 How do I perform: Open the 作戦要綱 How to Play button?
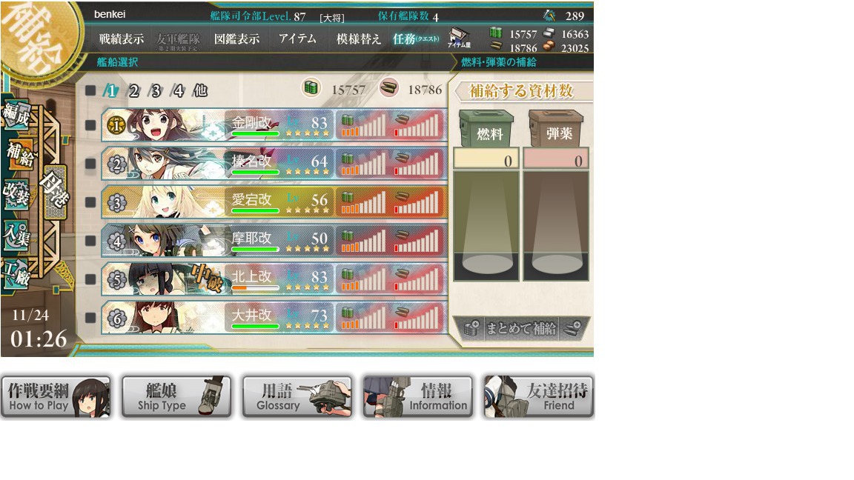[x=56, y=397]
